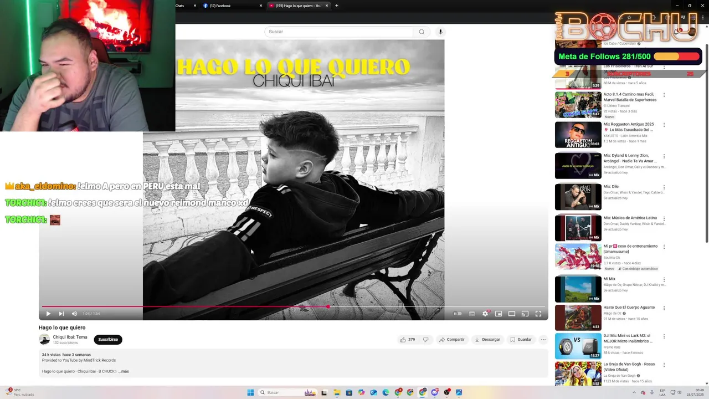Open Microsoft Store from the taskbar

pyautogui.click(x=349, y=392)
